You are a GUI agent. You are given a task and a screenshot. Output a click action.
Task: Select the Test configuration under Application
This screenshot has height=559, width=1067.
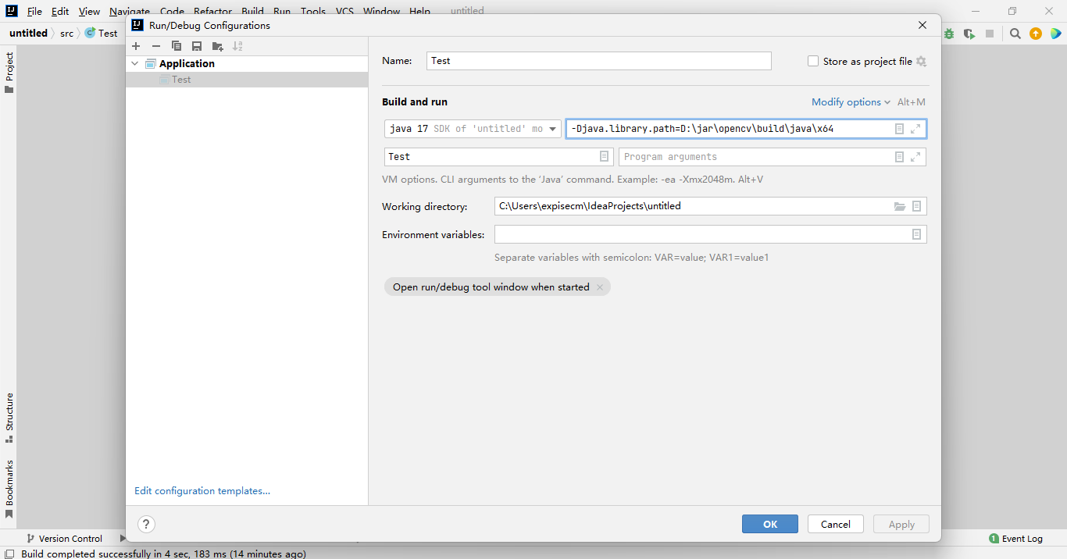coord(180,79)
